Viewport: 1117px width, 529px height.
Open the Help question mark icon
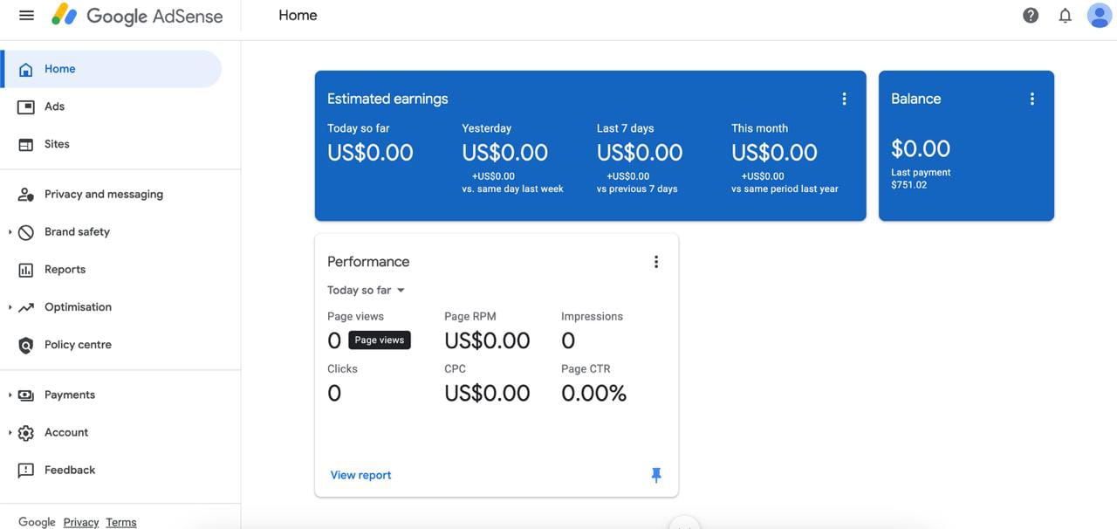[1031, 16]
